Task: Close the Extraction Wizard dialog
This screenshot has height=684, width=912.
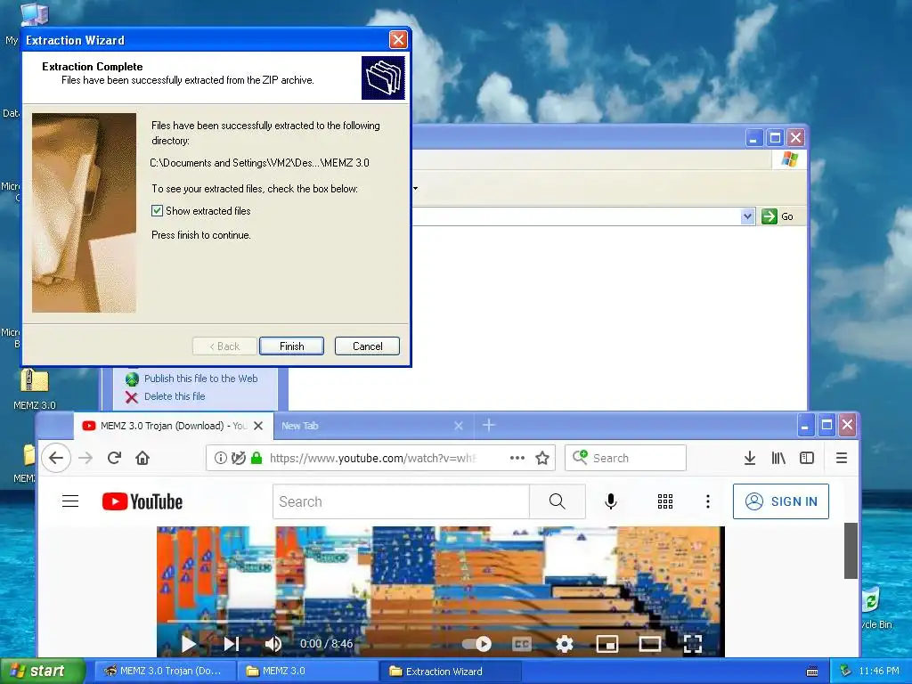Action: [398, 39]
